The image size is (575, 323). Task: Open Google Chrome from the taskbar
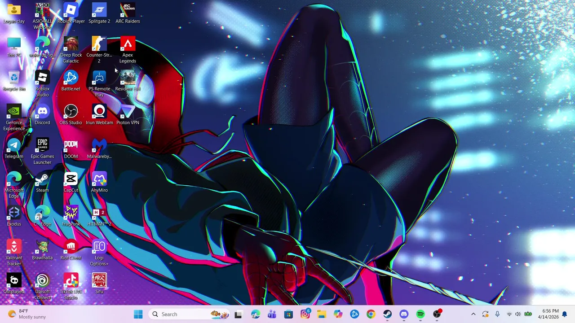(371, 314)
